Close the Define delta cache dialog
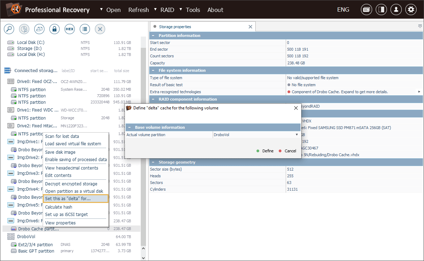Image resolution: width=424 pixels, height=261 pixels. [296, 108]
